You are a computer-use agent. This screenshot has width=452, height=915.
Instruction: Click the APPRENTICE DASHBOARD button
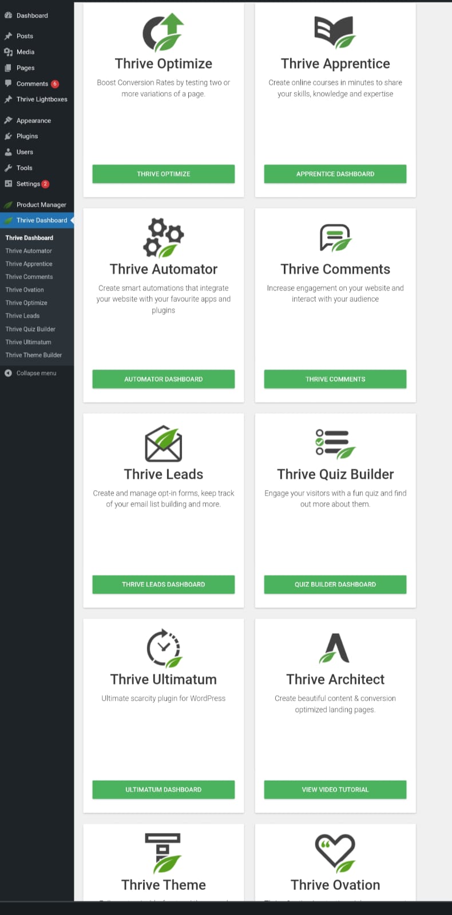(335, 174)
